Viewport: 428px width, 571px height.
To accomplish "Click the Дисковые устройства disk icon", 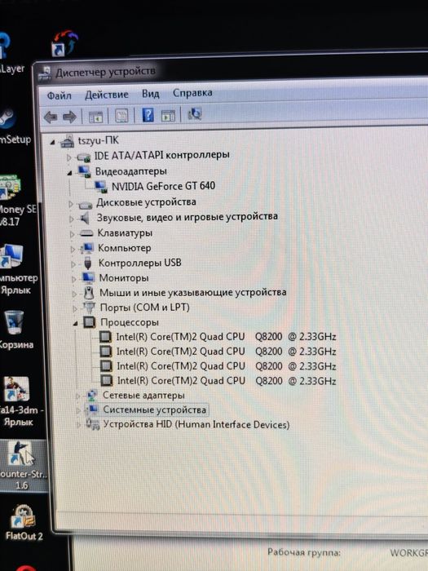I will pos(86,205).
